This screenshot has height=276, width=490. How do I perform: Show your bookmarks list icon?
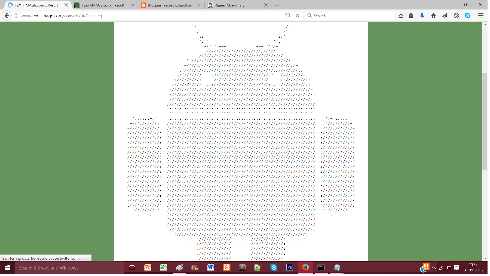tap(411, 16)
